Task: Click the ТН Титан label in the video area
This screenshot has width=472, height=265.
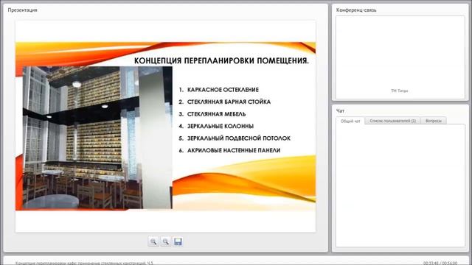Action: (x=399, y=91)
